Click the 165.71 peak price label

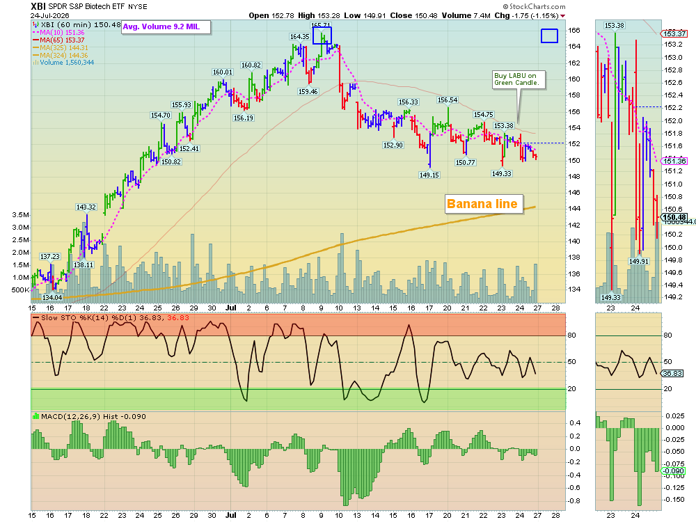click(x=321, y=25)
